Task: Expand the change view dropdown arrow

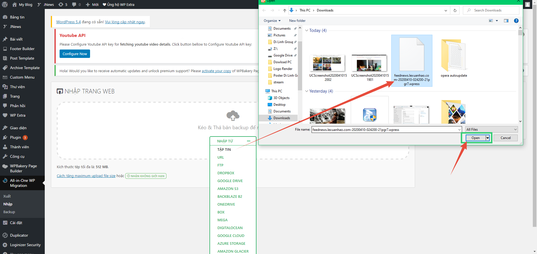Action: pos(497,20)
